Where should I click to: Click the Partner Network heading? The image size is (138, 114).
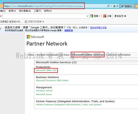[x=47, y=43]
